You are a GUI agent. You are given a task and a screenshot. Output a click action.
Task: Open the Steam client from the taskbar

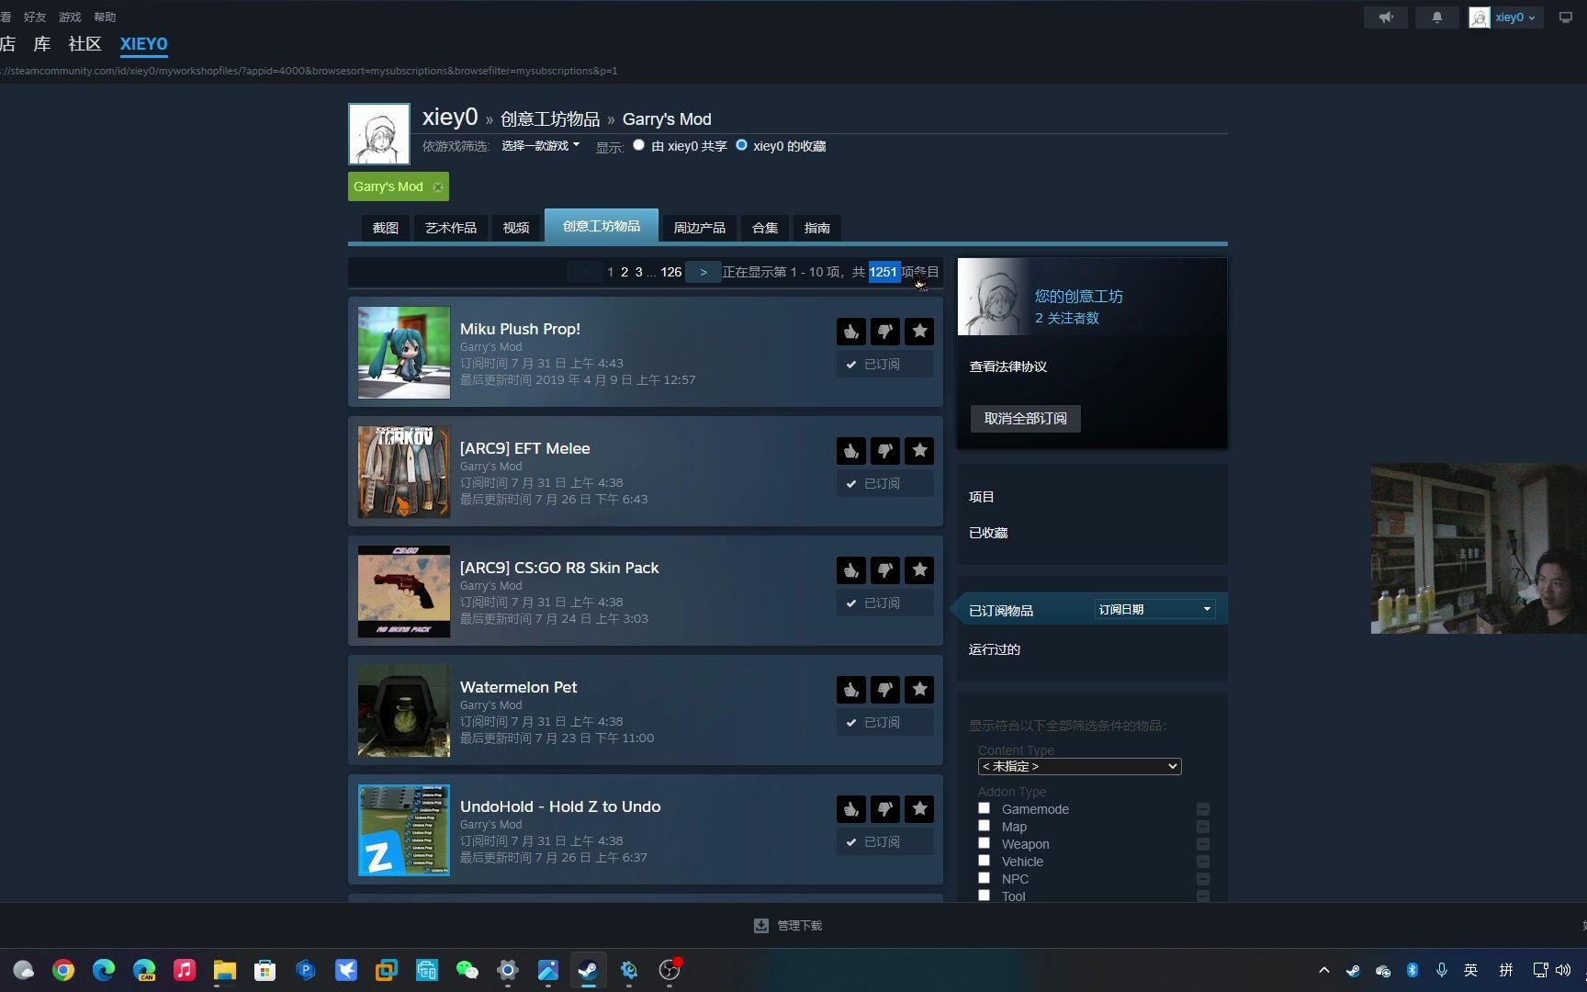pyautogui.click(x=587, y=970)
